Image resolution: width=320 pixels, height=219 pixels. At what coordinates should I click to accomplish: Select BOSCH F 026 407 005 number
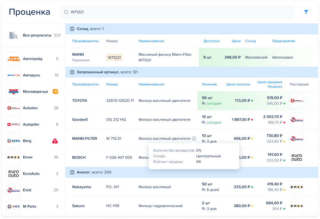pyautogui.click(x=119, y=158)
